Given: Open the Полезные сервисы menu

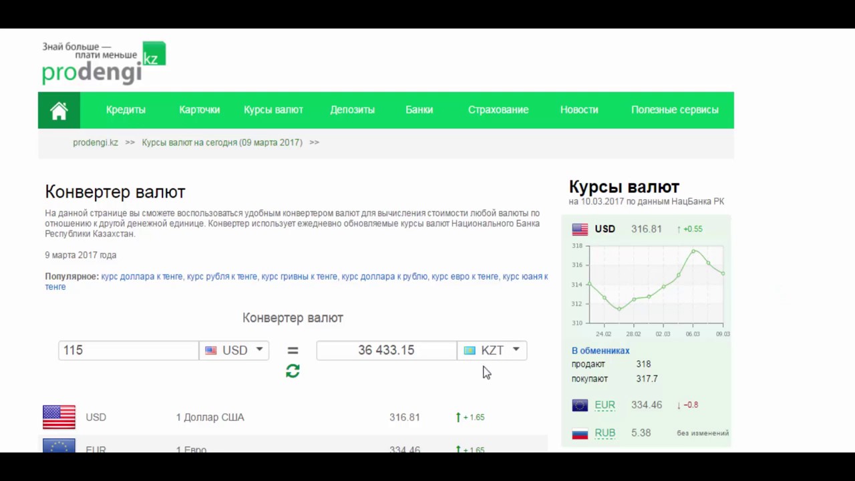Looking at the screenshot, I should click(x=675, y=110).
